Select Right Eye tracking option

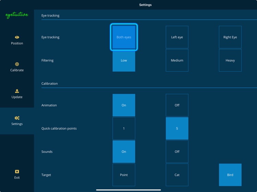pos(230,37)
